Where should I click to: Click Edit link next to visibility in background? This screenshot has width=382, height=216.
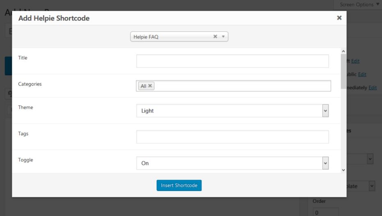362,74
